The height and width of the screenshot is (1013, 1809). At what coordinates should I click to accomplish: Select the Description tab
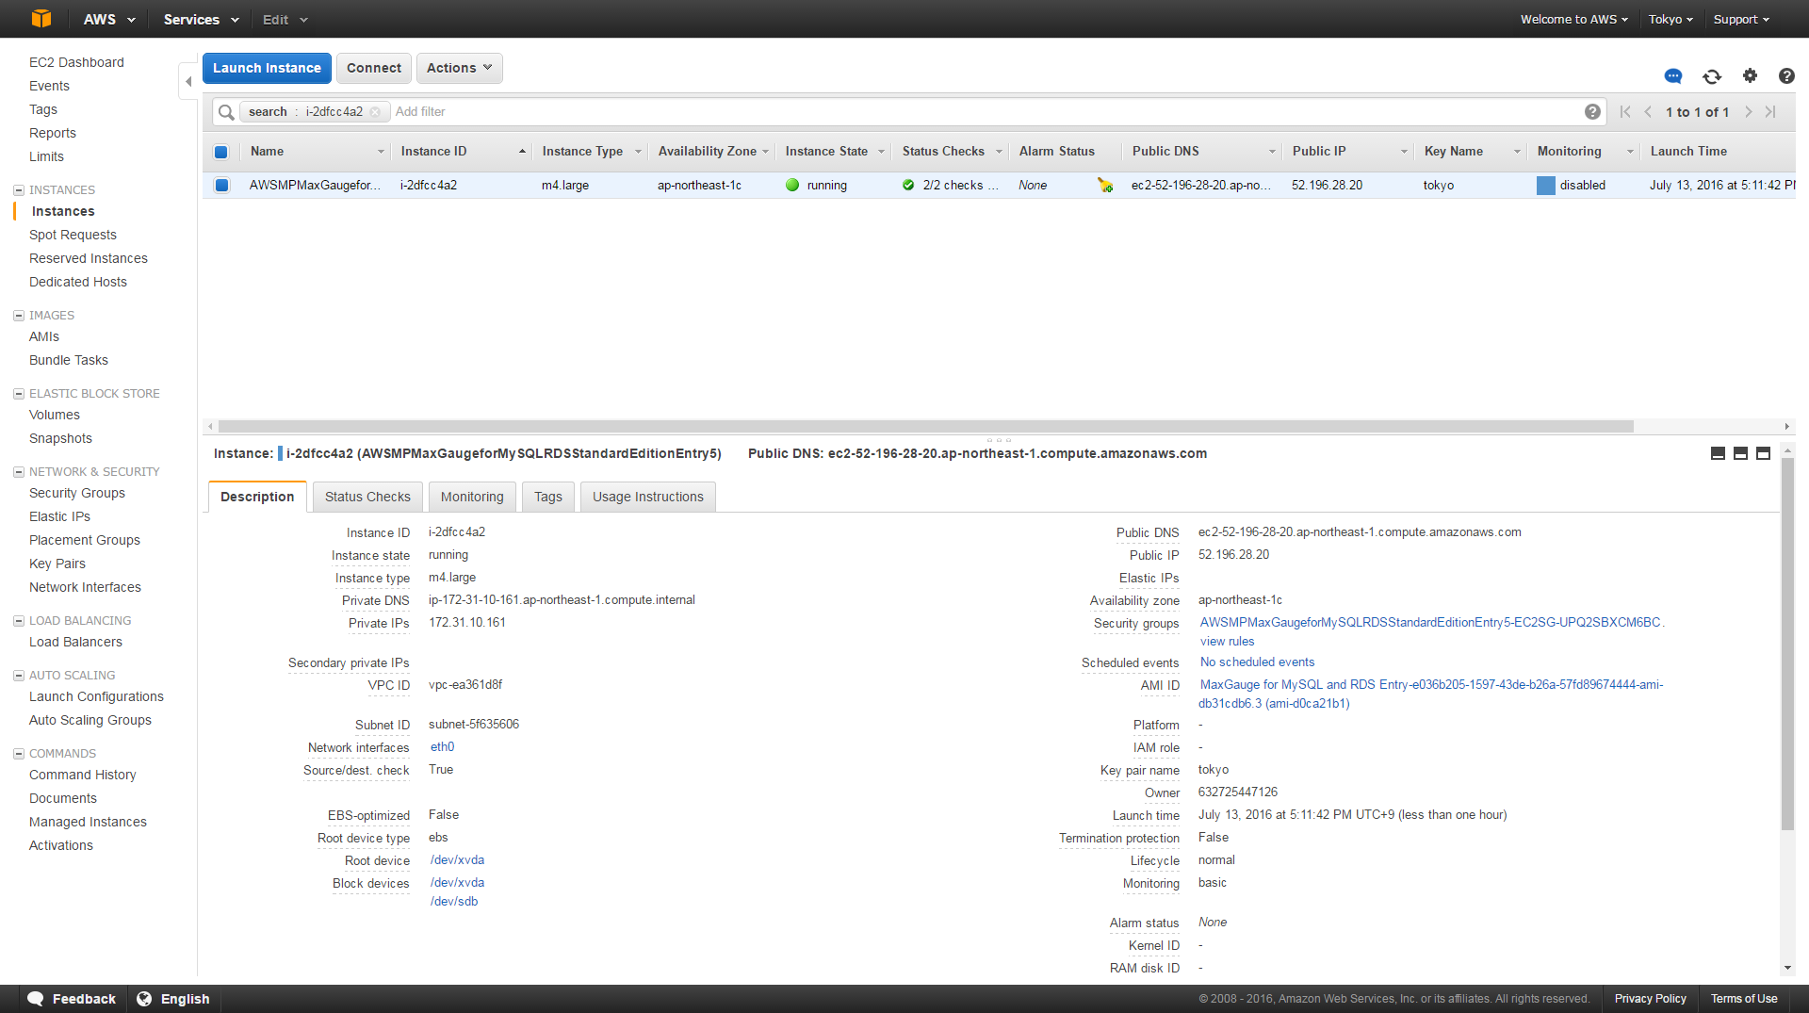coord(257,497)
